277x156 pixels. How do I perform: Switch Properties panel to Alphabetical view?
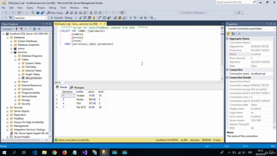tap(233, 34)
